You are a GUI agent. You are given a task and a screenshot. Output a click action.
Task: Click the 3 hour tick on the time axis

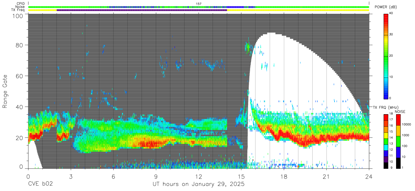[71, 176]
